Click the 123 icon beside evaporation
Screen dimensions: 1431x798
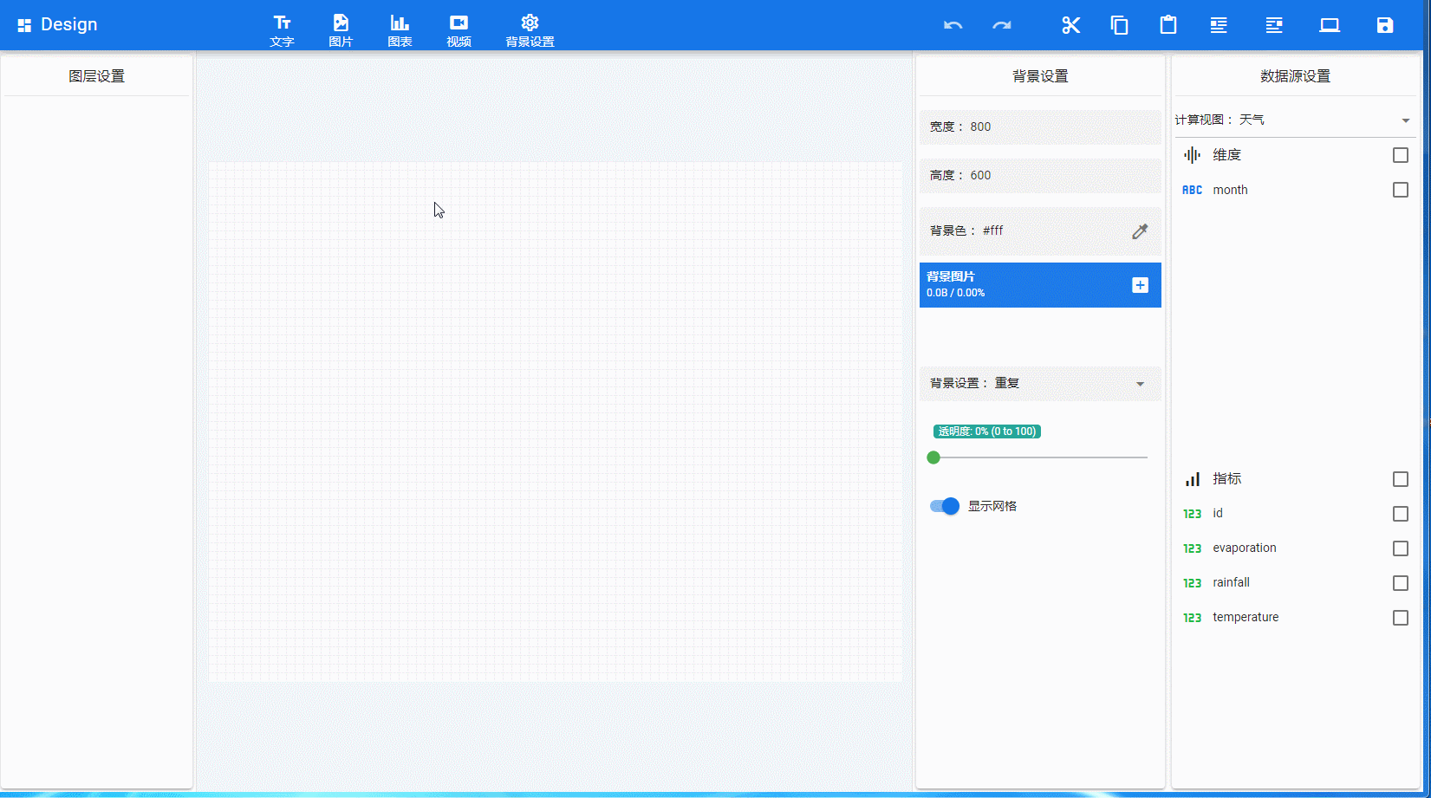1193,548
